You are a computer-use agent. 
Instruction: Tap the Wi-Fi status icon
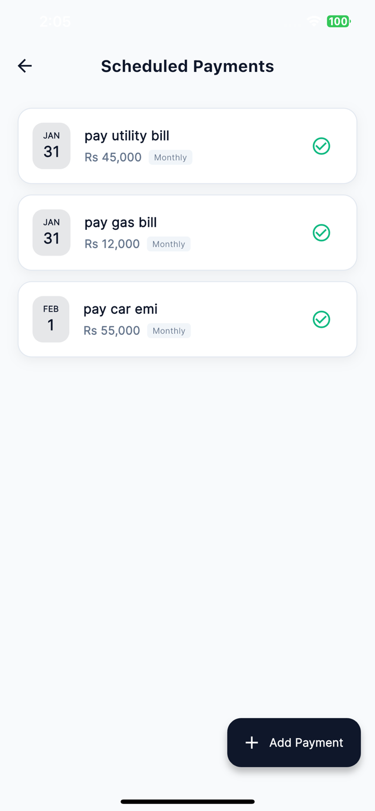[314, 21]
